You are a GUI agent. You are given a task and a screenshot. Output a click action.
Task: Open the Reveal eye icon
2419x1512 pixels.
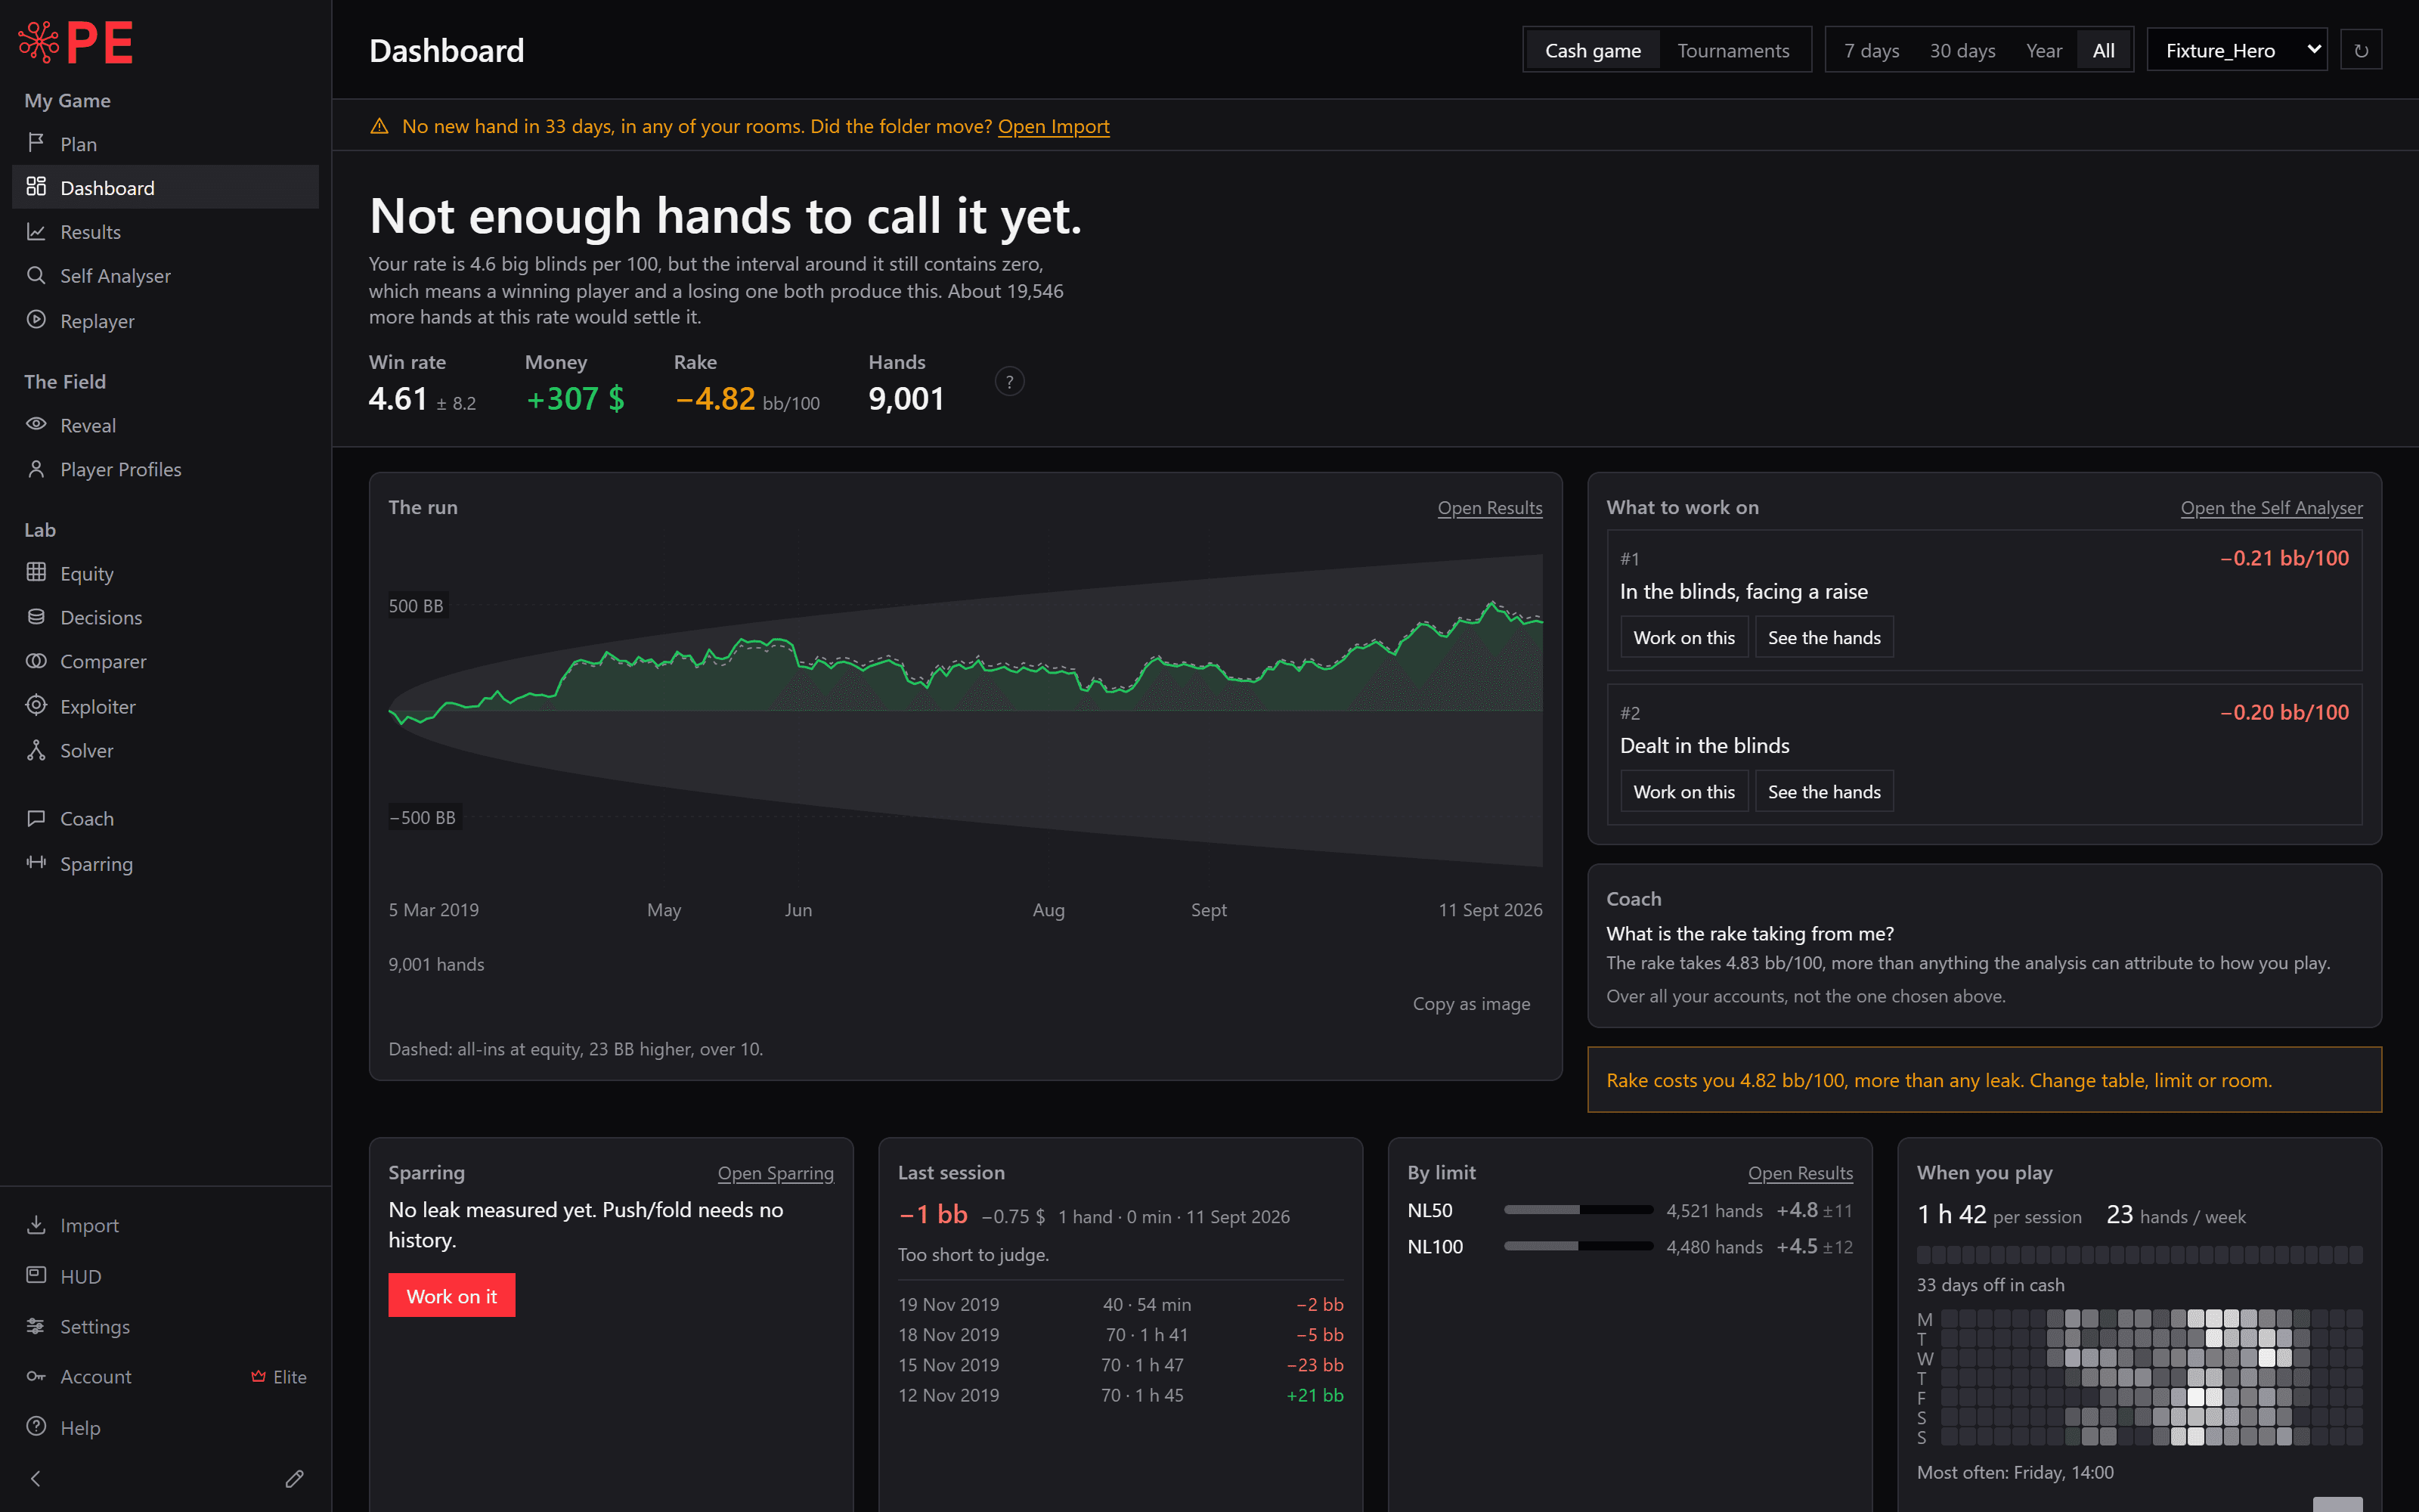[x=36, y=424]
